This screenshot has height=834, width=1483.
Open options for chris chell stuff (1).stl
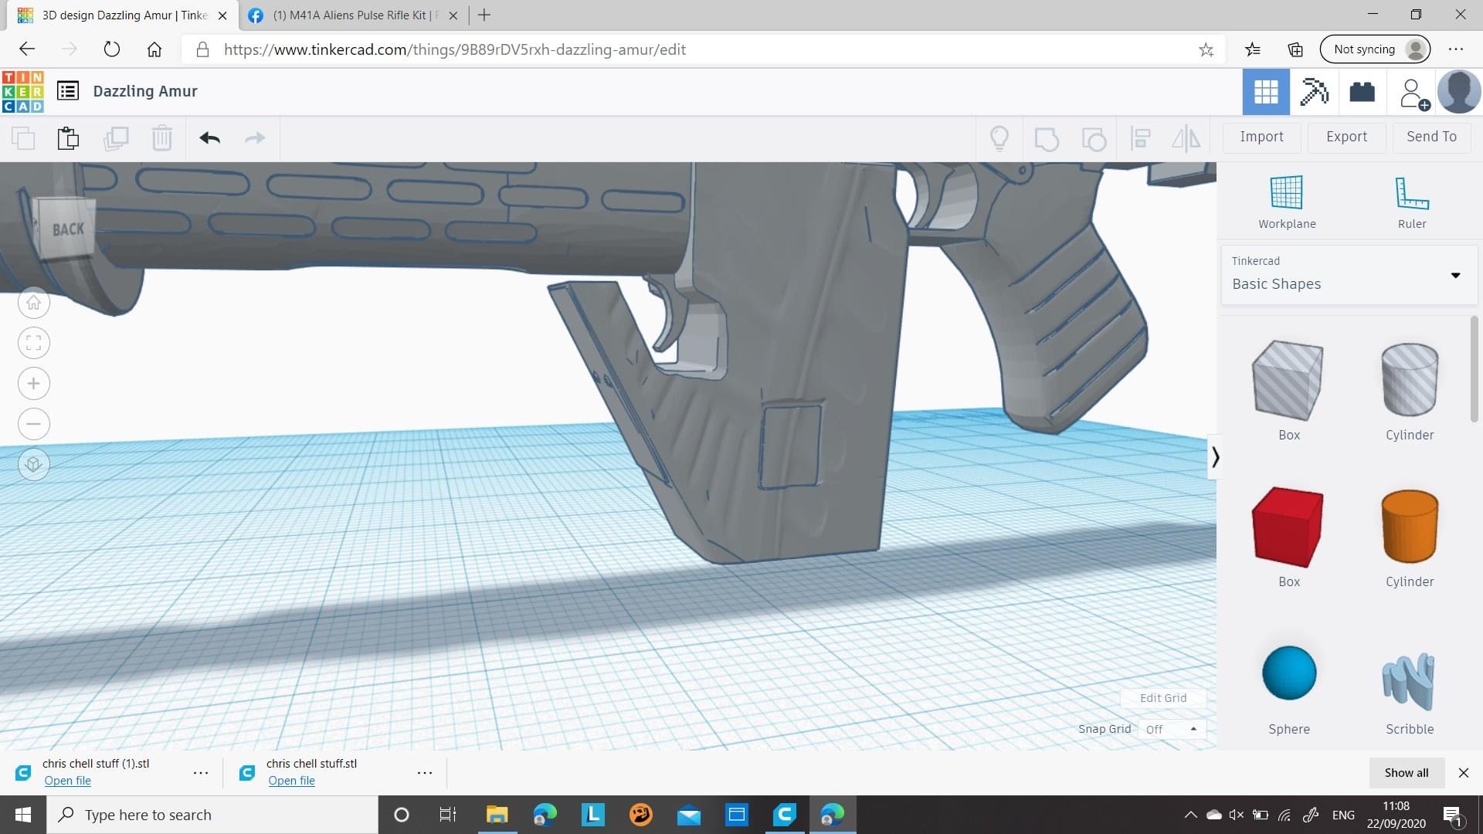pyautogui.click(x=201, y=772)
